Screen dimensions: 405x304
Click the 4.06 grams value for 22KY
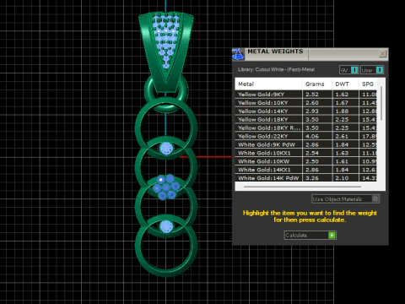[x=312, y=136]
